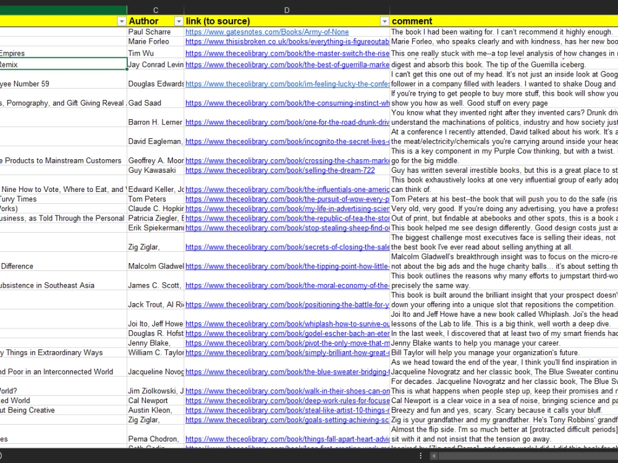
Task: Click the horizontal scrollbar left arrow
Action: tap(434, 456)
